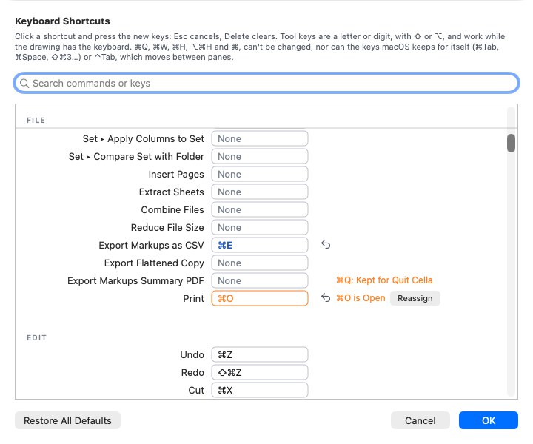This screenshot has width=533, height=444.
Task: Click the 'Export Flattened Copy' label
Action: [154, 263]
